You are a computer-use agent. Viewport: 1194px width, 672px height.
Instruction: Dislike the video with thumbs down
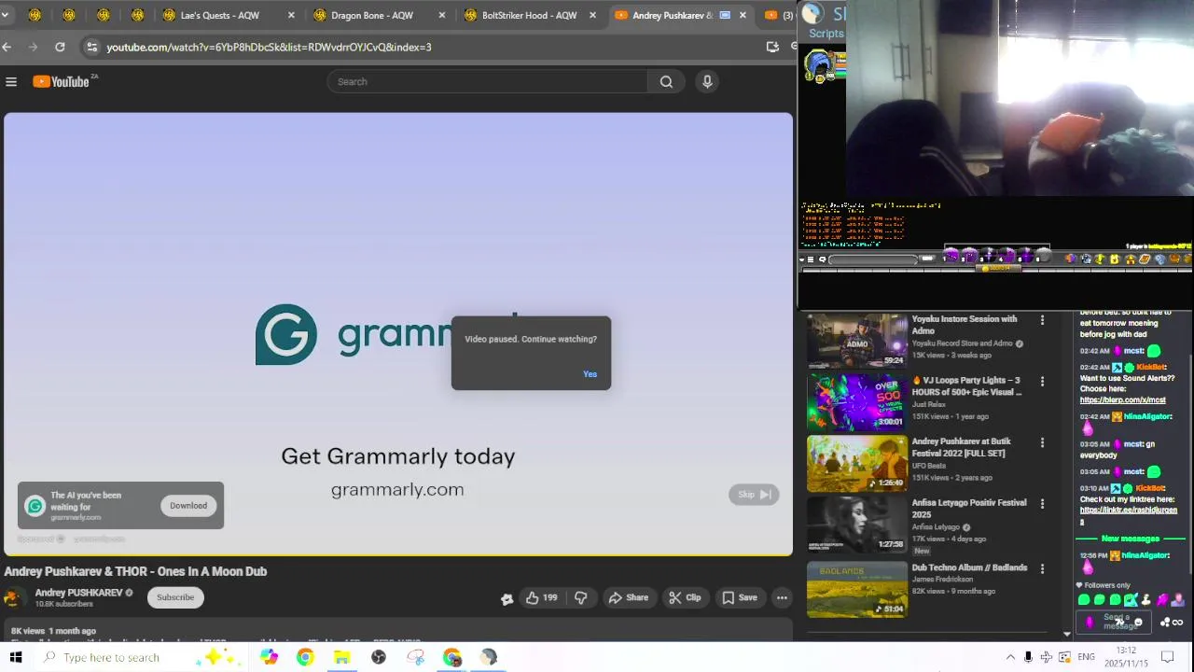pyautogui.click(x=580, y=597)
